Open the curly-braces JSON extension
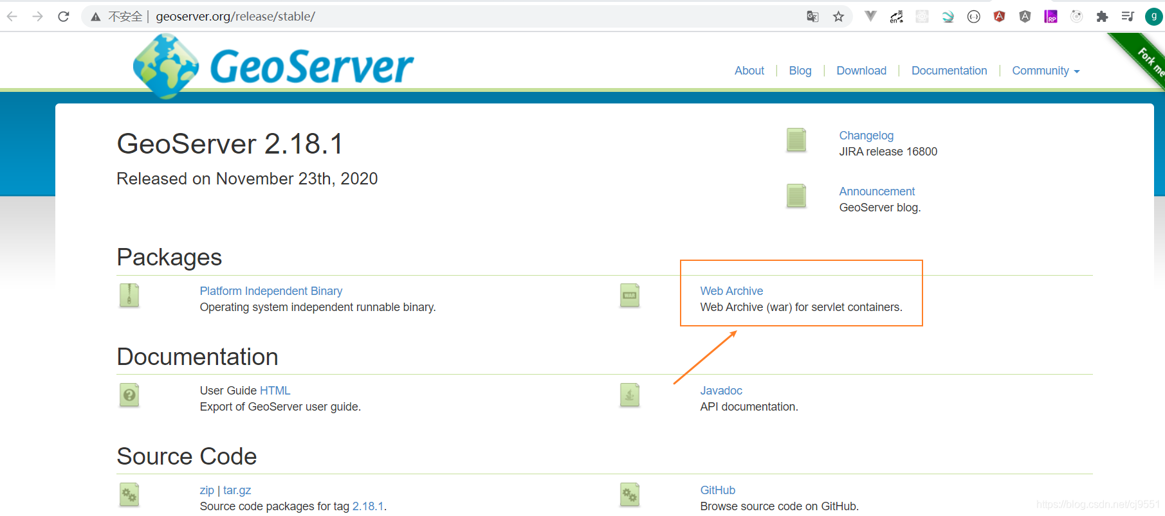 pos(973,17)
